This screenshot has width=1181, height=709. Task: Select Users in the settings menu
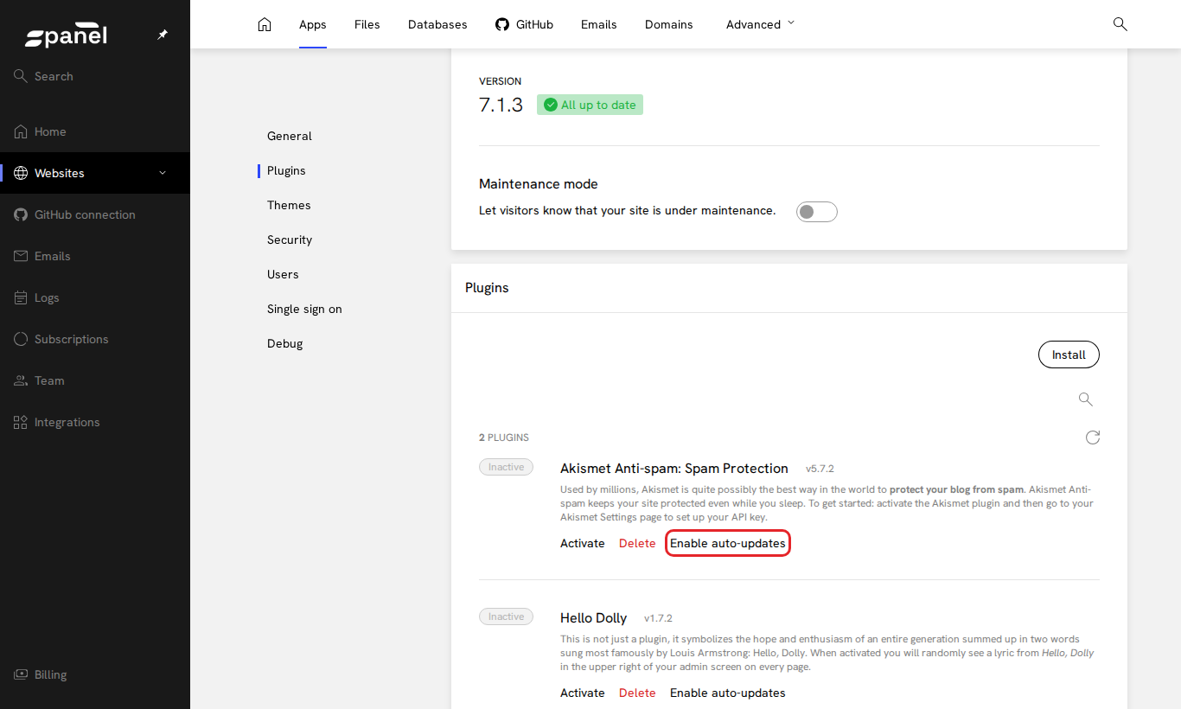[283, 274]
